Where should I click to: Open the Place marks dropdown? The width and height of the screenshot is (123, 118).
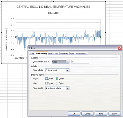tap(68, 88)
